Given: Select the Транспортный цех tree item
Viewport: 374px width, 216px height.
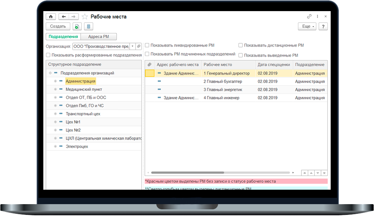Looking at the screenshot, I should tap(83, 114).
